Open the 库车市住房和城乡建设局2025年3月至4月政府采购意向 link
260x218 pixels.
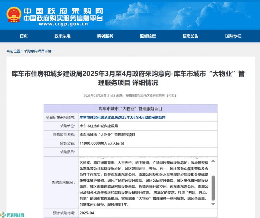tap(123, 117)
